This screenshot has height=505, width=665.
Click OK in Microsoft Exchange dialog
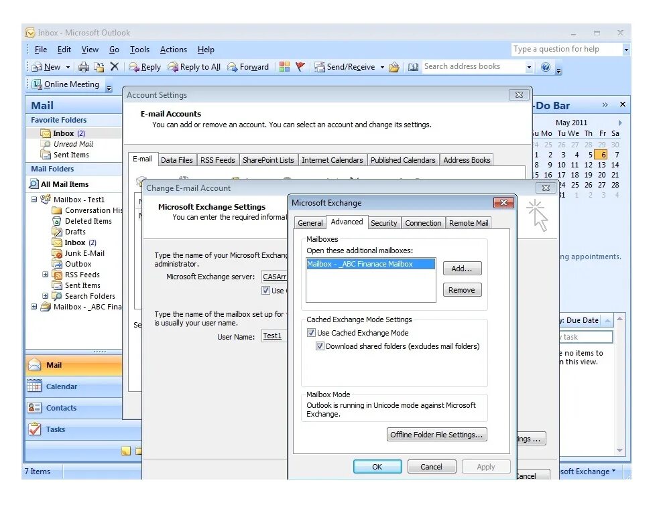pyautogui.click(x=377, y=466)
